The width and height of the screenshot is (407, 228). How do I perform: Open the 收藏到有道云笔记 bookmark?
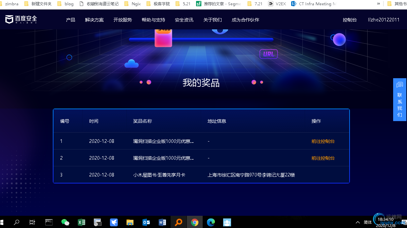pos(99,4)
